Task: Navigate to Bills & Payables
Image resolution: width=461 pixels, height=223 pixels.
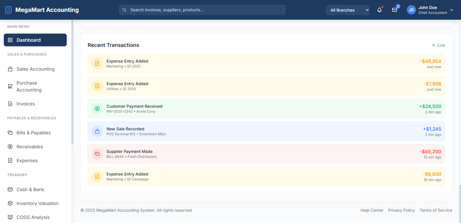Action: pyautogui.click(x=34, y=133)
